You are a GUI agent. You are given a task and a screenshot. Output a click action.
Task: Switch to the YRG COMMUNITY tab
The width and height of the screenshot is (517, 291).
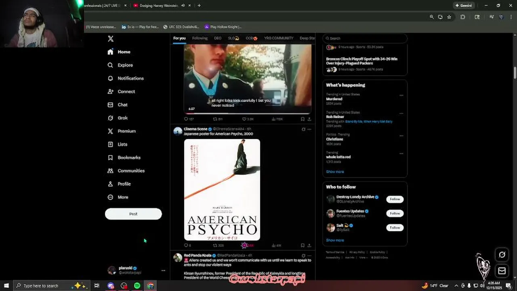(279, 38)
